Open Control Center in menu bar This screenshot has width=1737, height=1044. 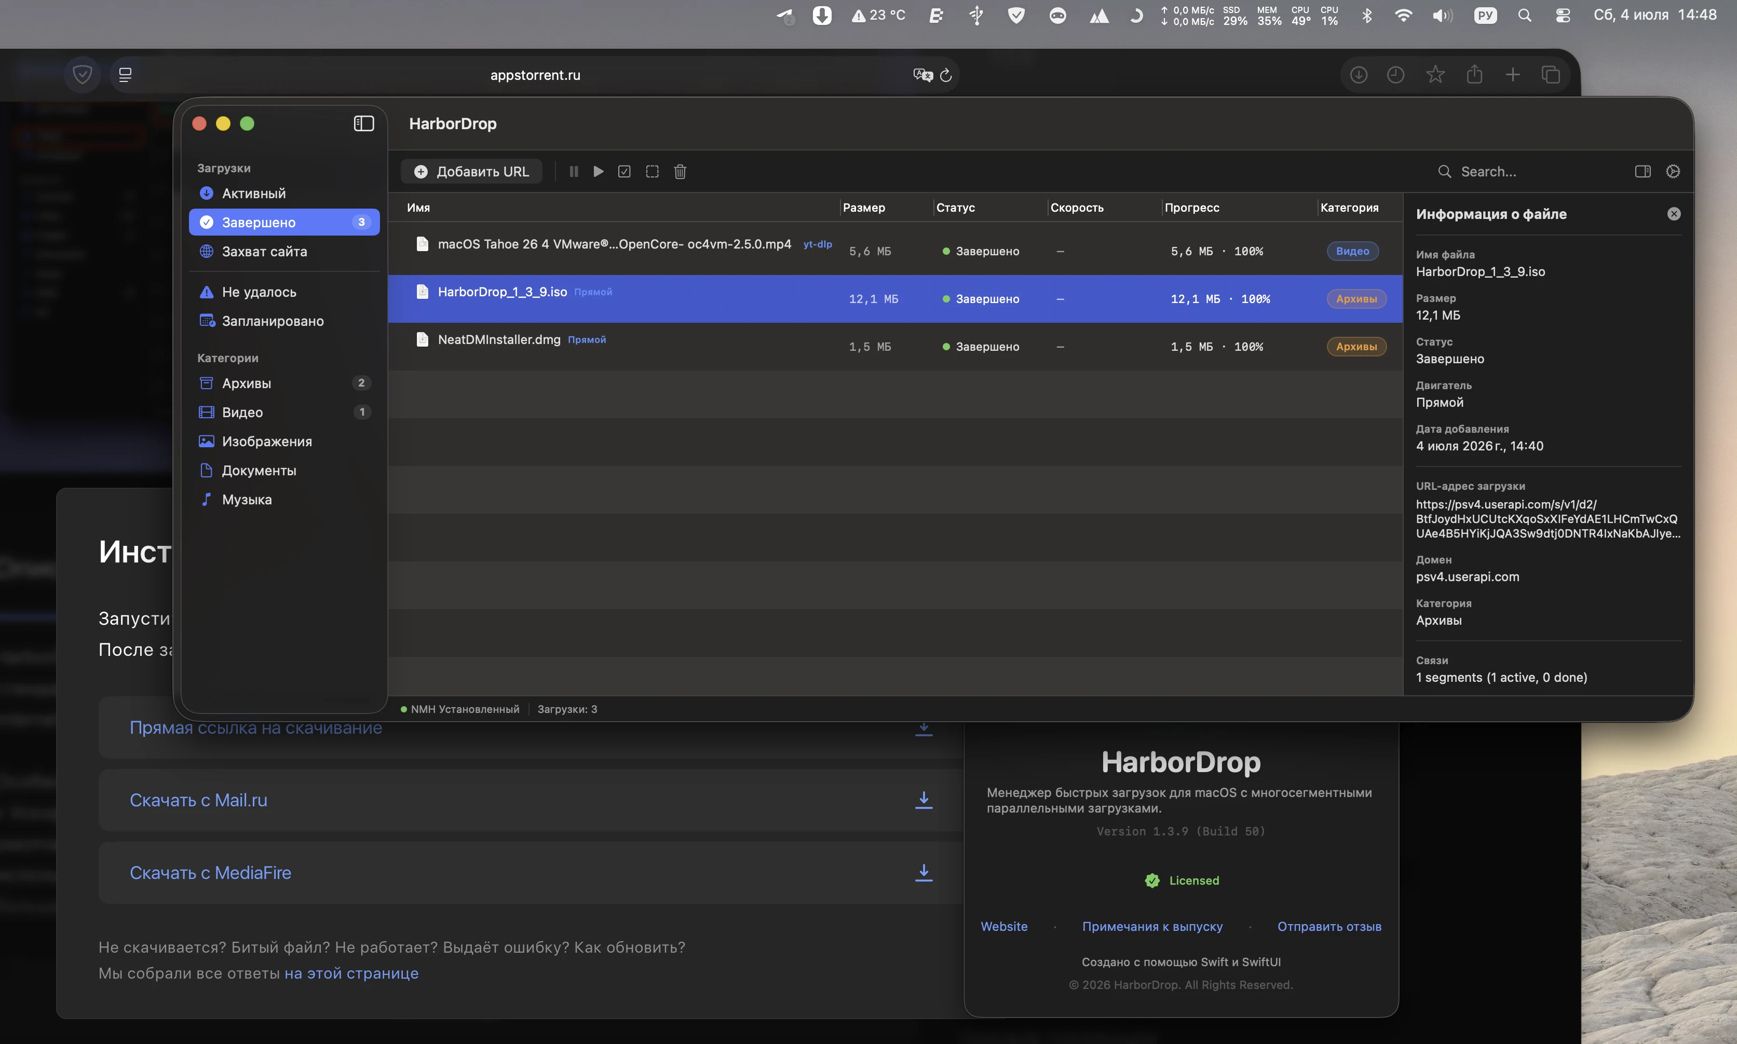coord(1563,16)
